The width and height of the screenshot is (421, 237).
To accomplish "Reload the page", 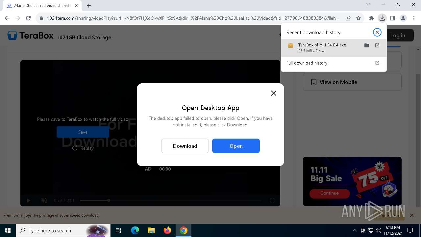I will (x=28, y=18).
